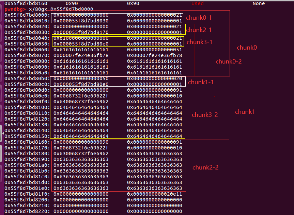Select the chunk2-2 annotation label
Viewport: 294px width, 215px height.
click(x=205, y=167)
